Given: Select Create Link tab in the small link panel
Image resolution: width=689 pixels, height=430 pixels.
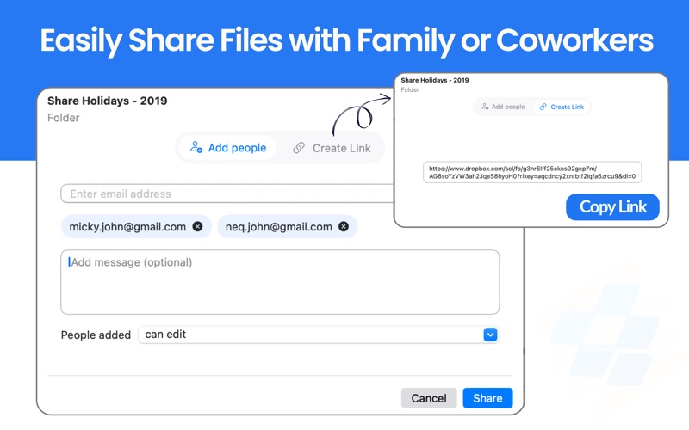Looking at the screenshot, I should click(x=562, y=107).
